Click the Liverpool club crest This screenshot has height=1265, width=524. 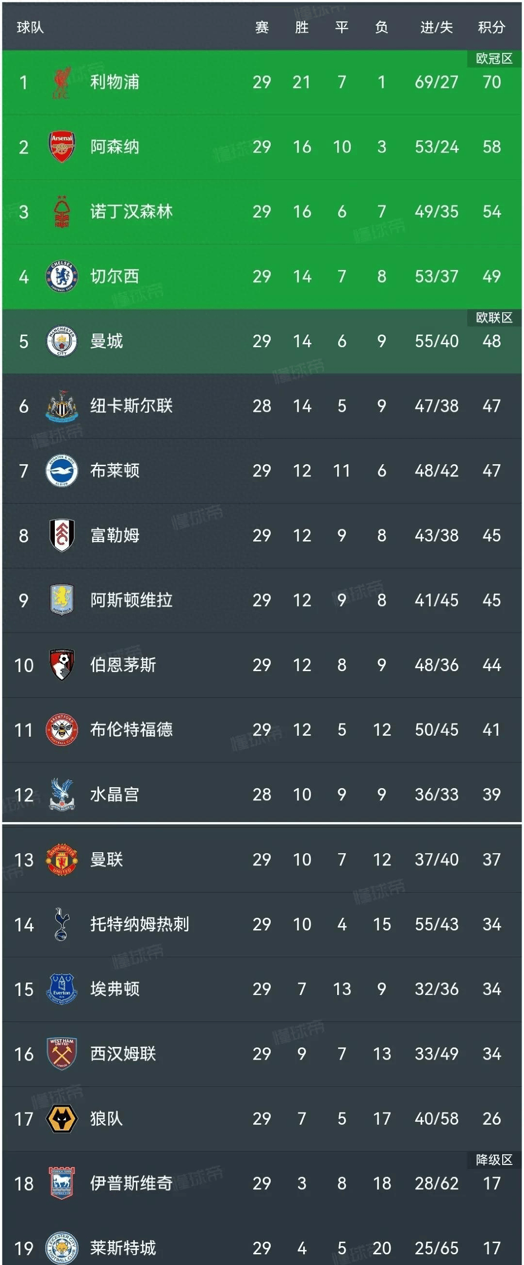tap(61, 82)
